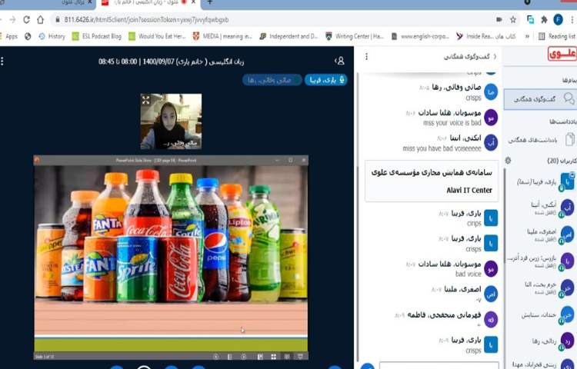Open the Would You Eat Her... bookmark
This screenshot has width=577, height=369.
(x=157, y=36)
